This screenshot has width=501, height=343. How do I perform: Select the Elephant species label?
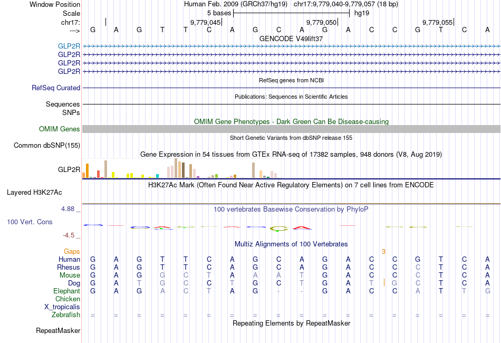[x=67, y=291]
